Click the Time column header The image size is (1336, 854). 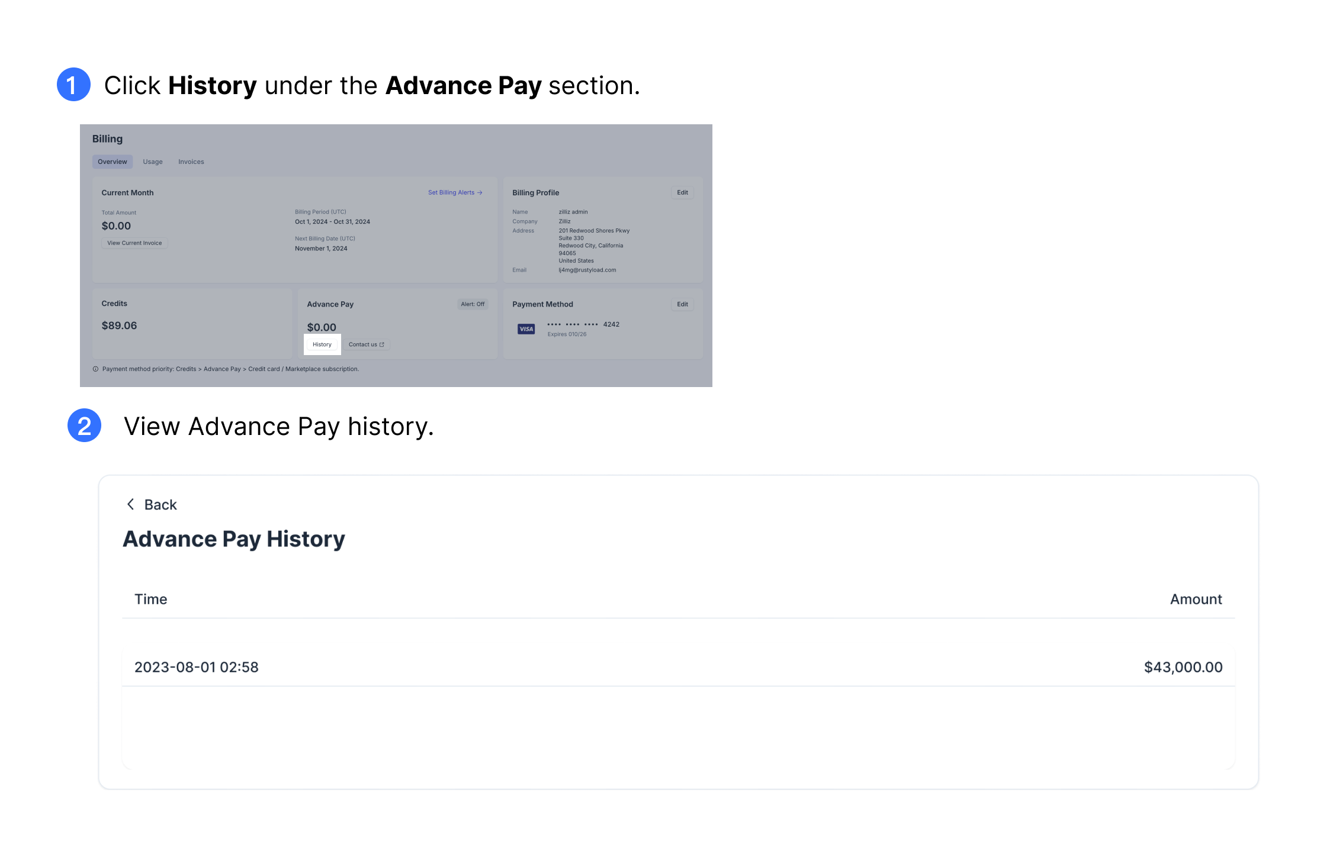[151, 600]
